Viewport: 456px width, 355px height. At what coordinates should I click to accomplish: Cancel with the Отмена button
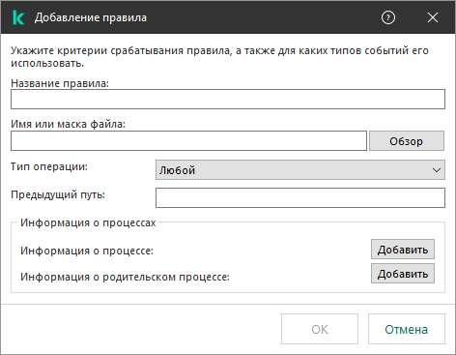[407, 329]
